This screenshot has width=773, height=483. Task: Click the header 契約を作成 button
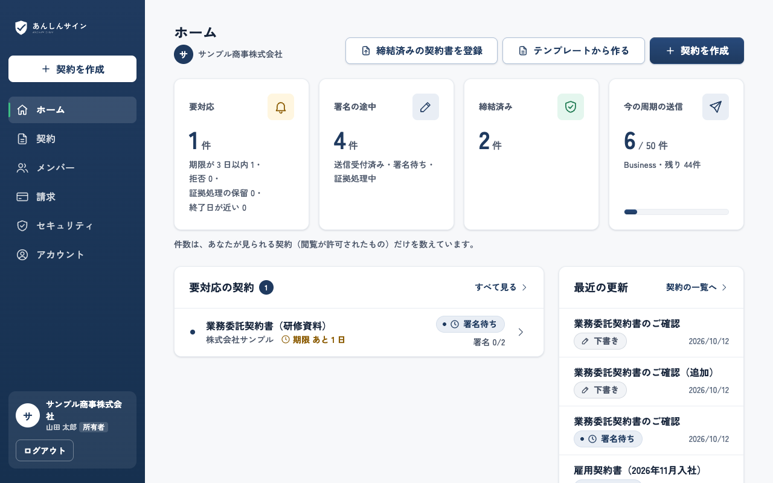(697, 51)
